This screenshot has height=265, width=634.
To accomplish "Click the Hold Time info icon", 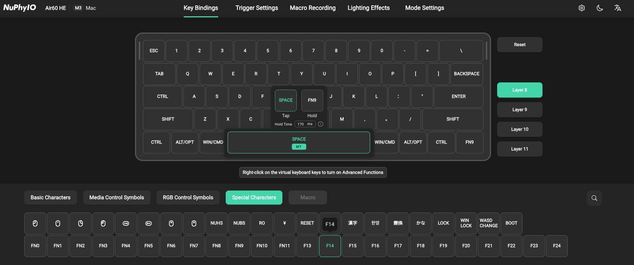I will 321,124.
